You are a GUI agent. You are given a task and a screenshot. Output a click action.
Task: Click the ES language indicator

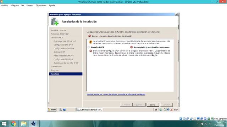156,110
